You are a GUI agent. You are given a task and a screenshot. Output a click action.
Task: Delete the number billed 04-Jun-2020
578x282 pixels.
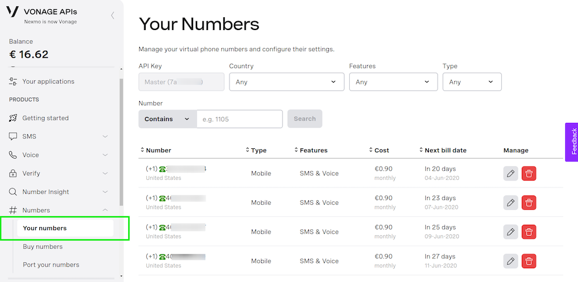pyautogui.click(x=529, y=173)
